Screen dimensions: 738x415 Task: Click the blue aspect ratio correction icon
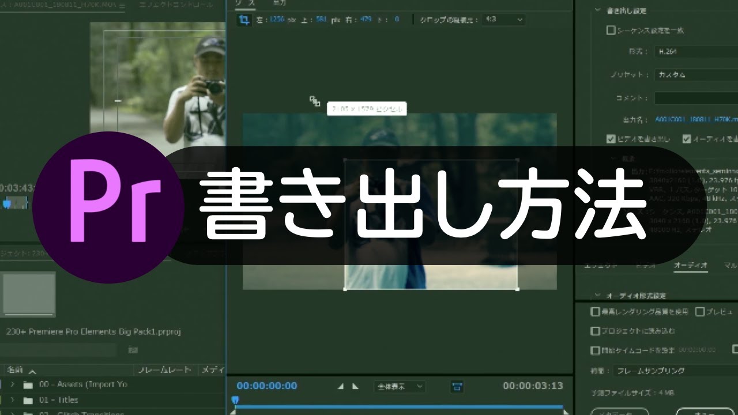tap(457, 386)
